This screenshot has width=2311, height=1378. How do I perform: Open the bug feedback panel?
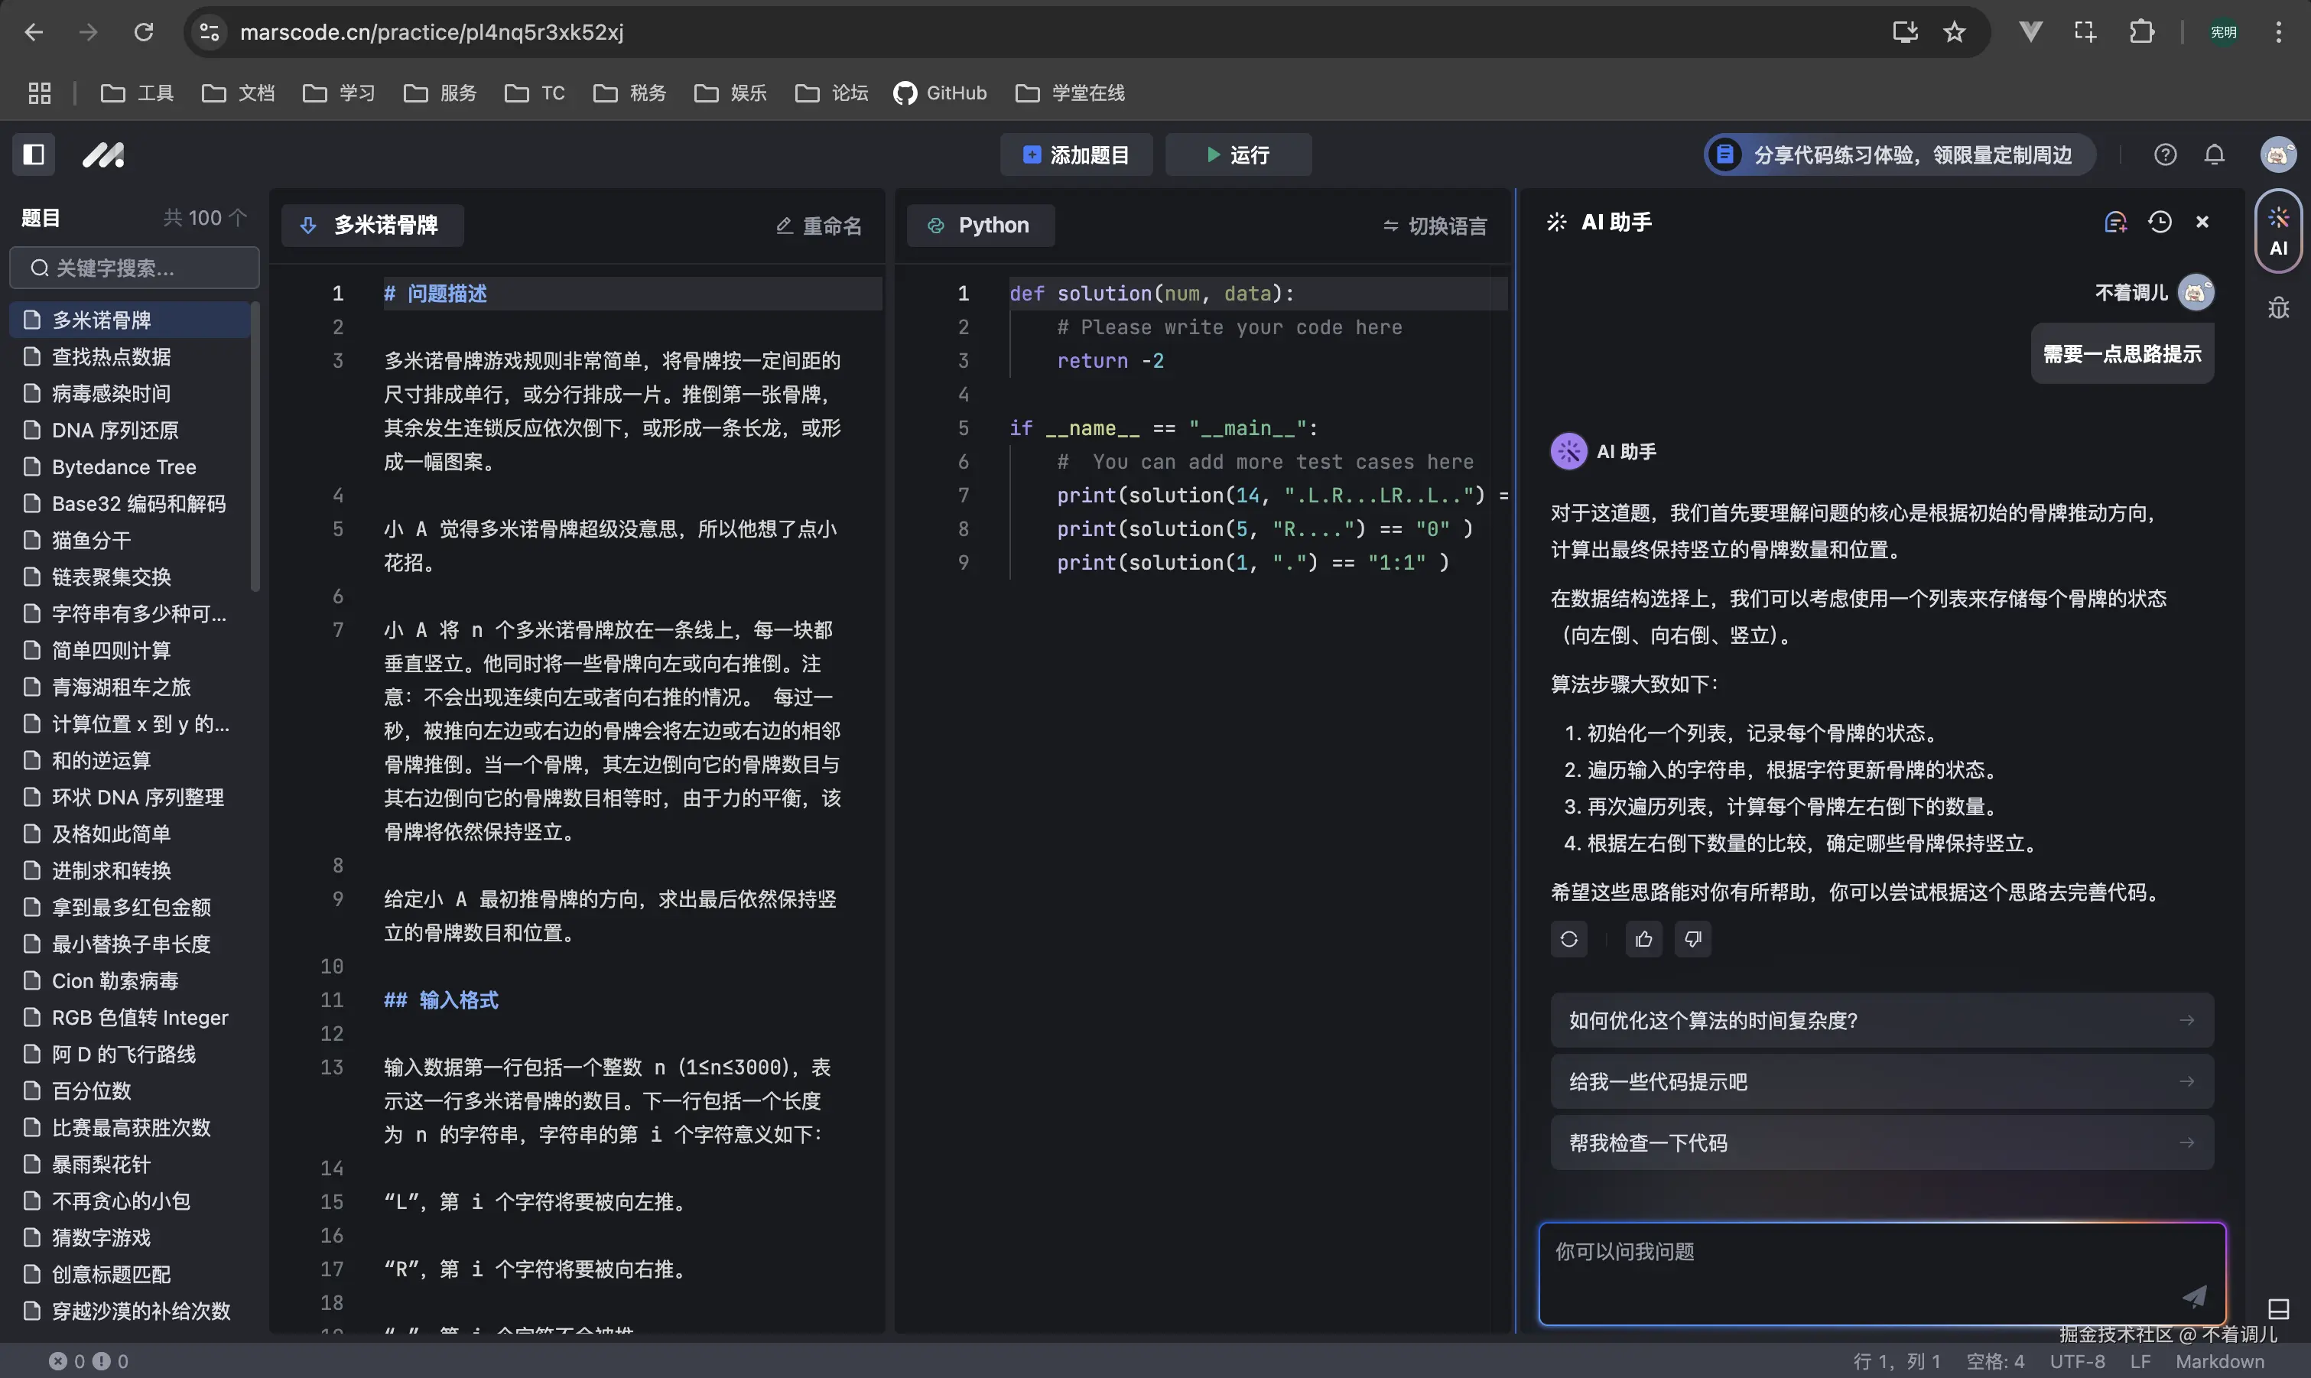[x=2280, y=307]
